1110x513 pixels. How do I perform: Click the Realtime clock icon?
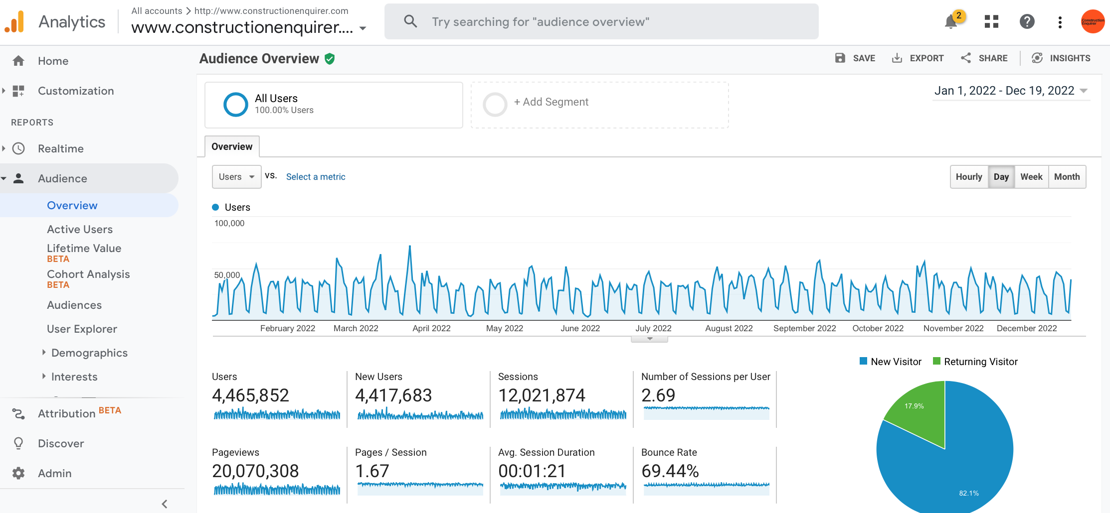pos(18,148)
